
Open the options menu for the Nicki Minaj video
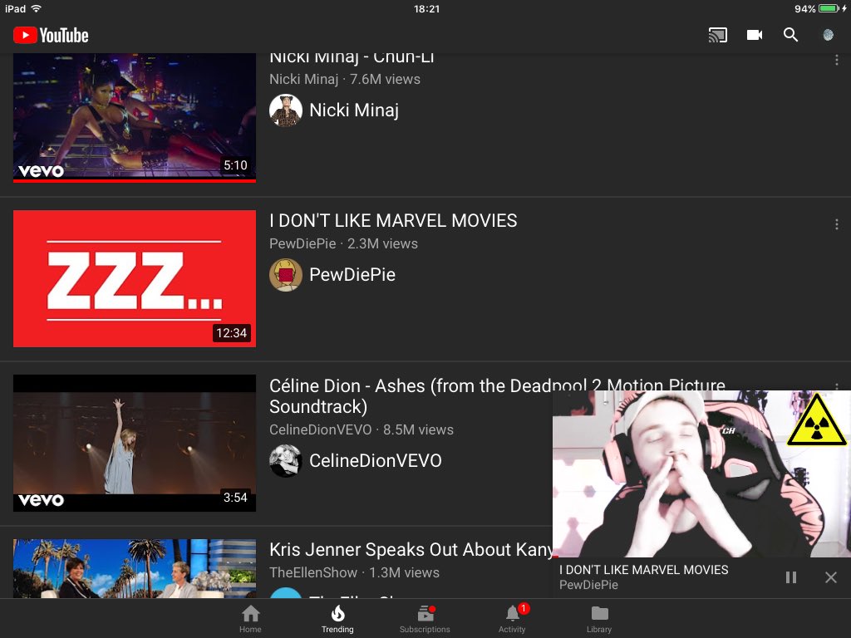coord(836,60)
